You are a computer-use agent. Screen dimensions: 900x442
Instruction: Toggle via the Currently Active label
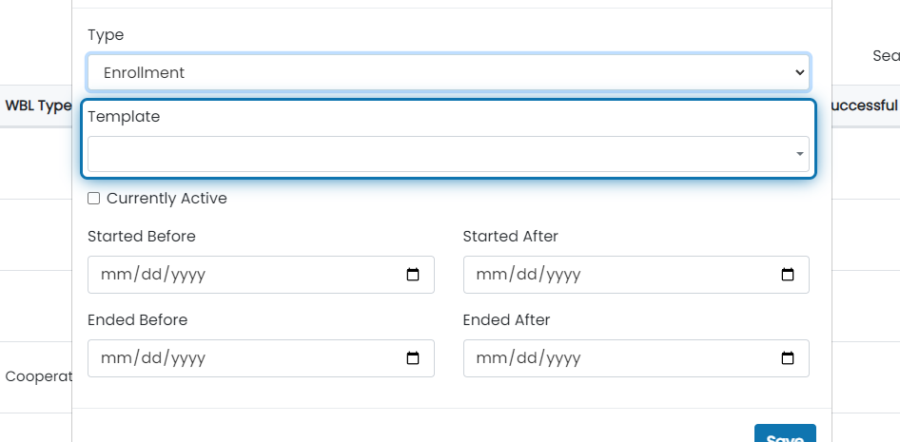(x=166, y=199)
